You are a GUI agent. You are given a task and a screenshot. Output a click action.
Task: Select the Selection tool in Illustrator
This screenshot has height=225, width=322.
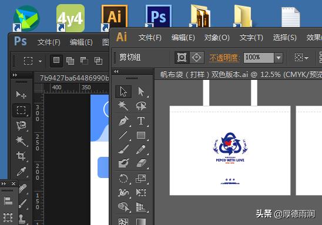[123, 92]
